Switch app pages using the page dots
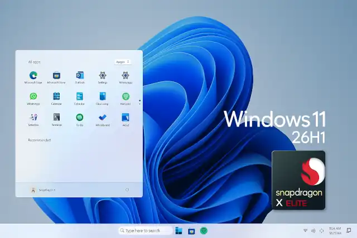The width and height of the screenshot is (357, 238). (x=139, y=102)
